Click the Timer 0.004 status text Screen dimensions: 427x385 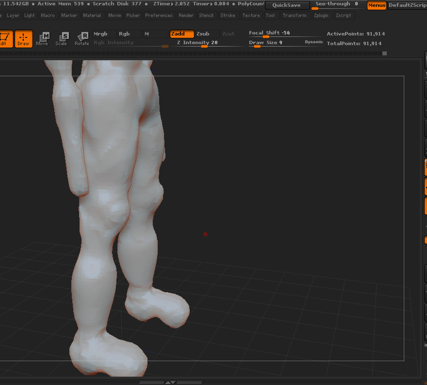pos(211,4)
